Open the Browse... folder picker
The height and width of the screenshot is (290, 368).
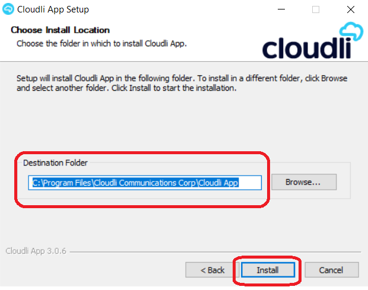coord(304,182)
